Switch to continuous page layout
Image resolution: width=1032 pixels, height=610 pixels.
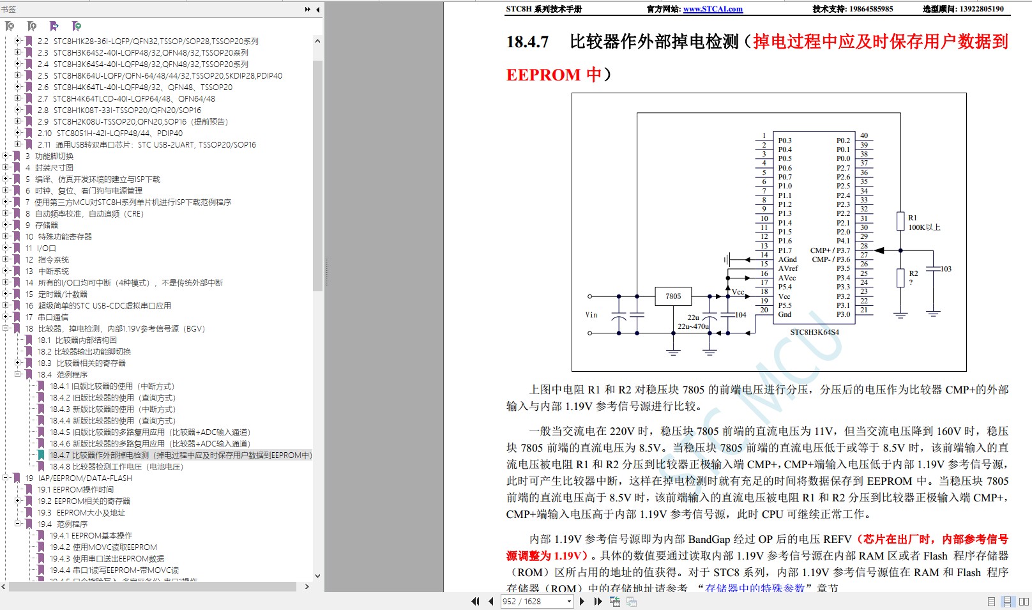click(x=1007, y=602)
